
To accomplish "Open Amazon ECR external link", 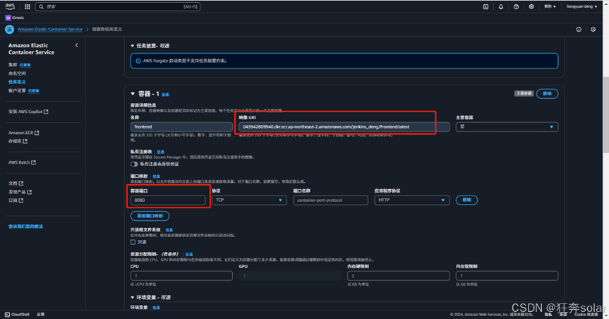I will 24,133.
